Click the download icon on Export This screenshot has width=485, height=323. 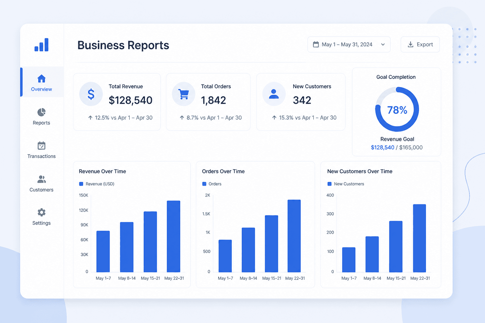pos(410,44)
